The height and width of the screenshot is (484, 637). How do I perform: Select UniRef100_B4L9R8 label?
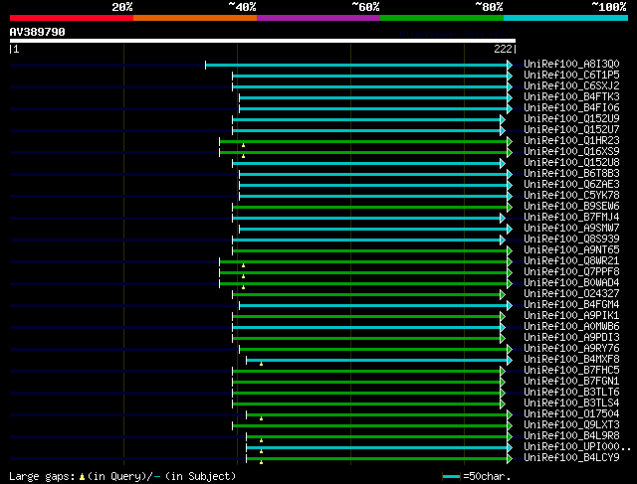tap(571, 436)
